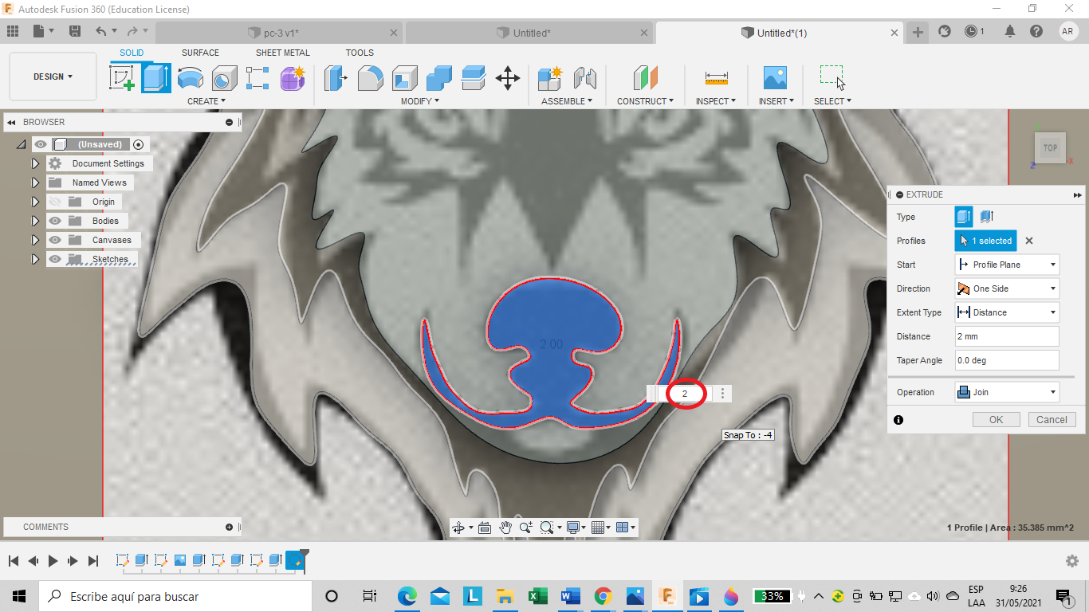The height and width of the screenshot is (612, 1089).
Task: Click the Insert image icon
Action: (775, 78)
